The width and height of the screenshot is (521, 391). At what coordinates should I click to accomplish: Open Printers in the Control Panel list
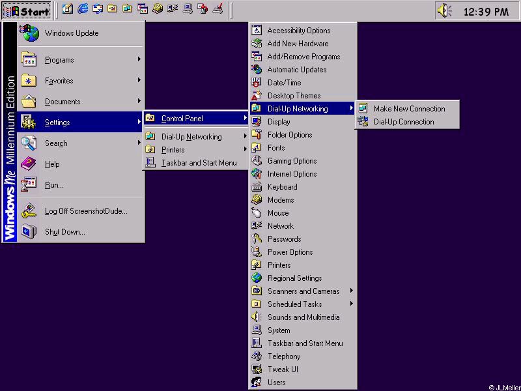tap(303, 265)
